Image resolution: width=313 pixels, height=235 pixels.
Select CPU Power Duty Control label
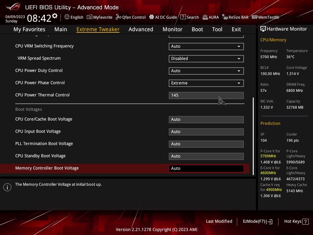tap(39, 70)
